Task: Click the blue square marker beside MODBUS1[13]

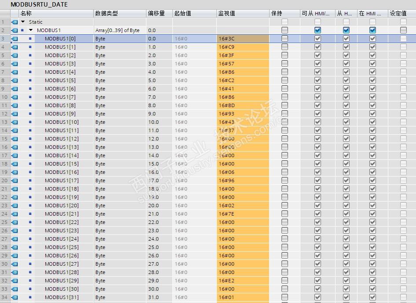Action: (x=30, y=147)
